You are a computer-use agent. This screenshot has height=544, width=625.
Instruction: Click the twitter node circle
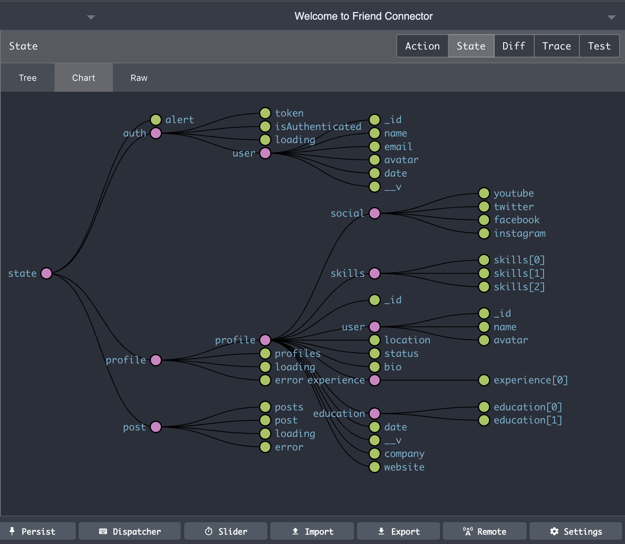[x=484, y=206]
